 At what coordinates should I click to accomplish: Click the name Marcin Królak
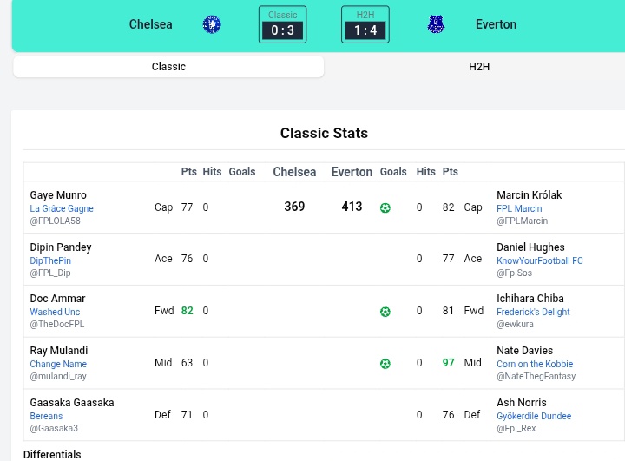pyautogui.click(x=530, y=195)
